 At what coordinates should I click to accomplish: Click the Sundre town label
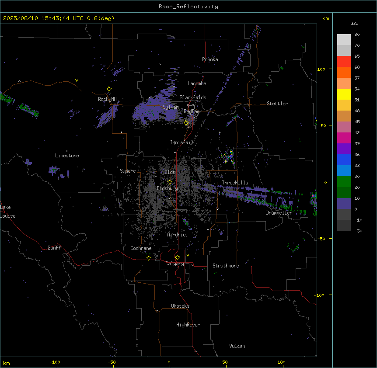[x=128, y=171]
